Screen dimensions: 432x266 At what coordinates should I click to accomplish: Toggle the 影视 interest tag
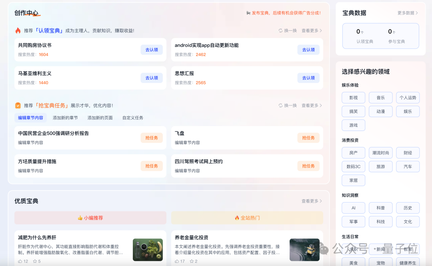[354, 97]
